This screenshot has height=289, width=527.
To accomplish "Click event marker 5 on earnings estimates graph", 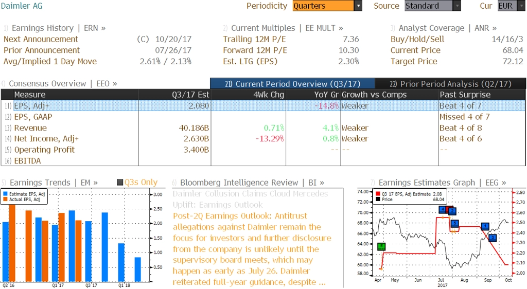I will [455, 224].
